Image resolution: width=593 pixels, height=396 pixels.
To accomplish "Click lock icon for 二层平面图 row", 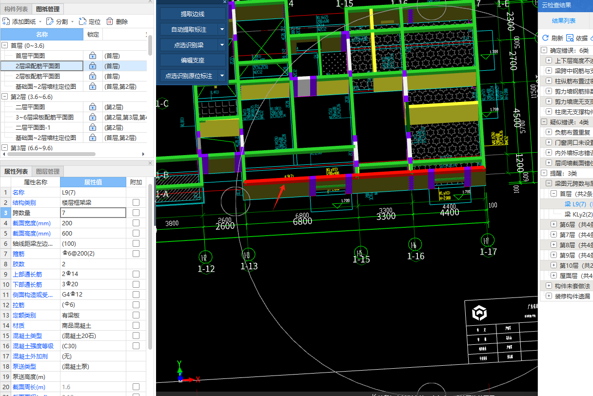I will (x=93, y=107).
